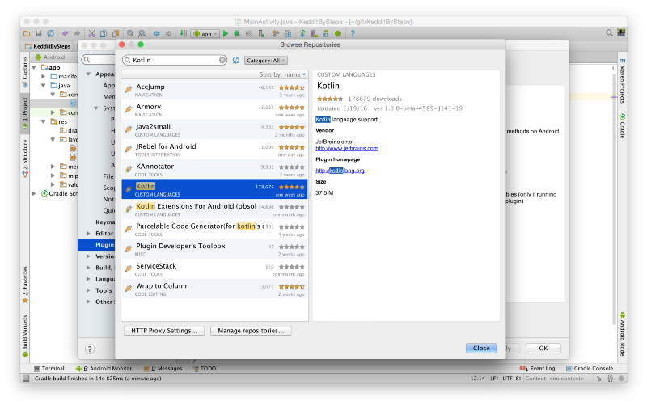Click OK in the Settings window
This screenshot has width=647, height=406.
(543, 349)
